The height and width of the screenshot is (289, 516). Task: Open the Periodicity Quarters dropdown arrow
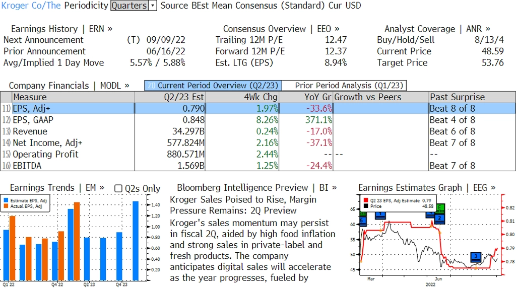click(153, 6)
